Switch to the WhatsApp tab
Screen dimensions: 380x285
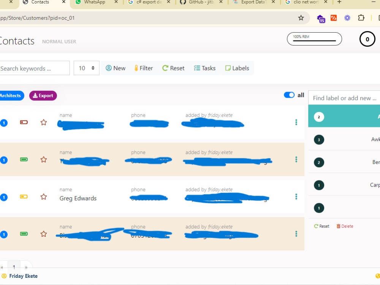coord(95,2)
